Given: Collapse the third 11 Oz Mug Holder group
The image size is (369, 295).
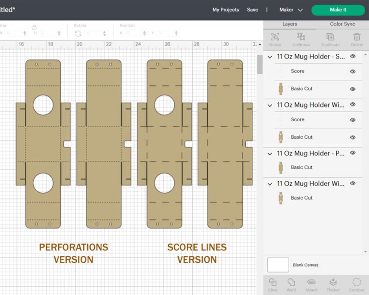Looking at the screenshot, I should pyautogui.click(x=270, y=153).
